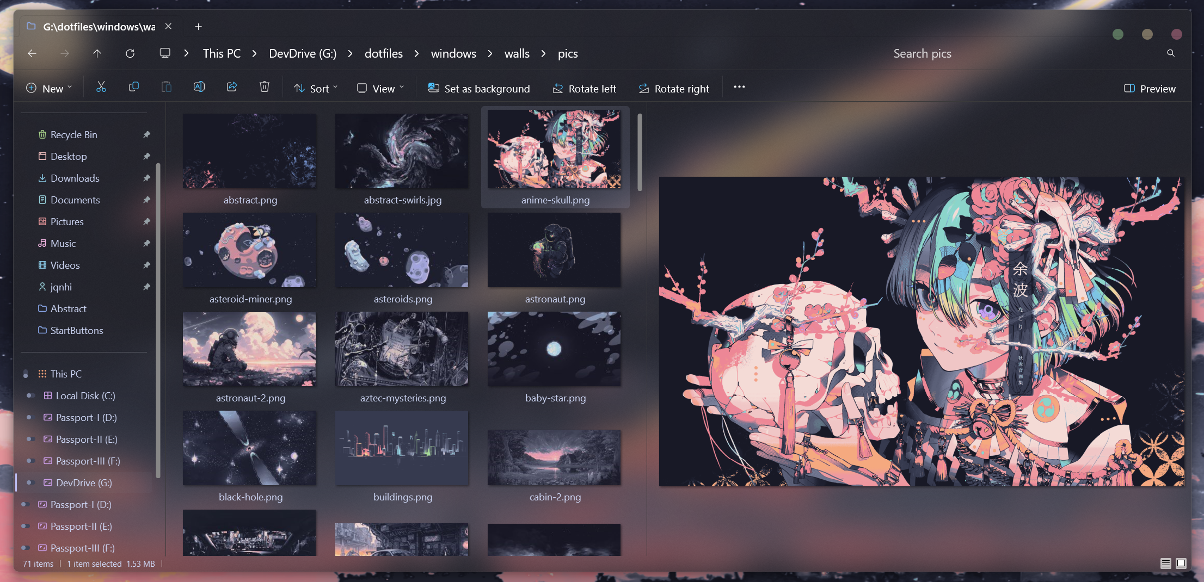Open the View dropdown
This screenshot has height=582, width=1204.
click(x=380, y=88)
